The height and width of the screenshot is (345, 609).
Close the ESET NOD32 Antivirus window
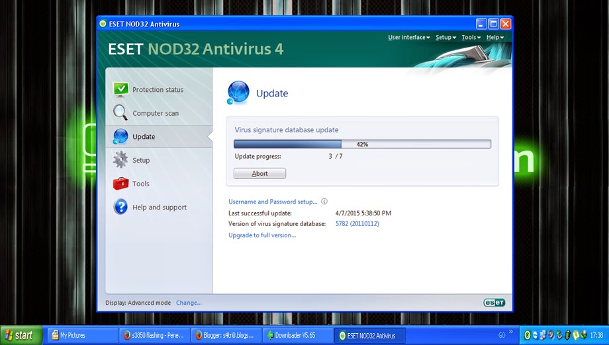coord(505,24)
